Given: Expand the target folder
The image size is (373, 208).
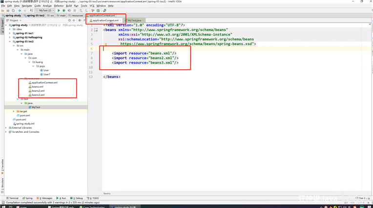Looking at the screenshot, I should coord(14,111).
